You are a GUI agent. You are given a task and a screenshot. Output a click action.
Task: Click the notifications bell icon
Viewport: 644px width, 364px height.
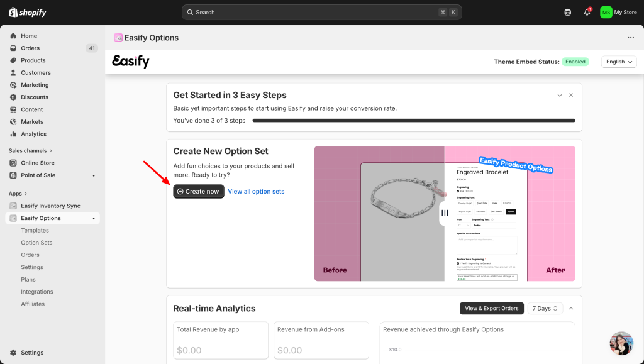click(x=587, y=12)
